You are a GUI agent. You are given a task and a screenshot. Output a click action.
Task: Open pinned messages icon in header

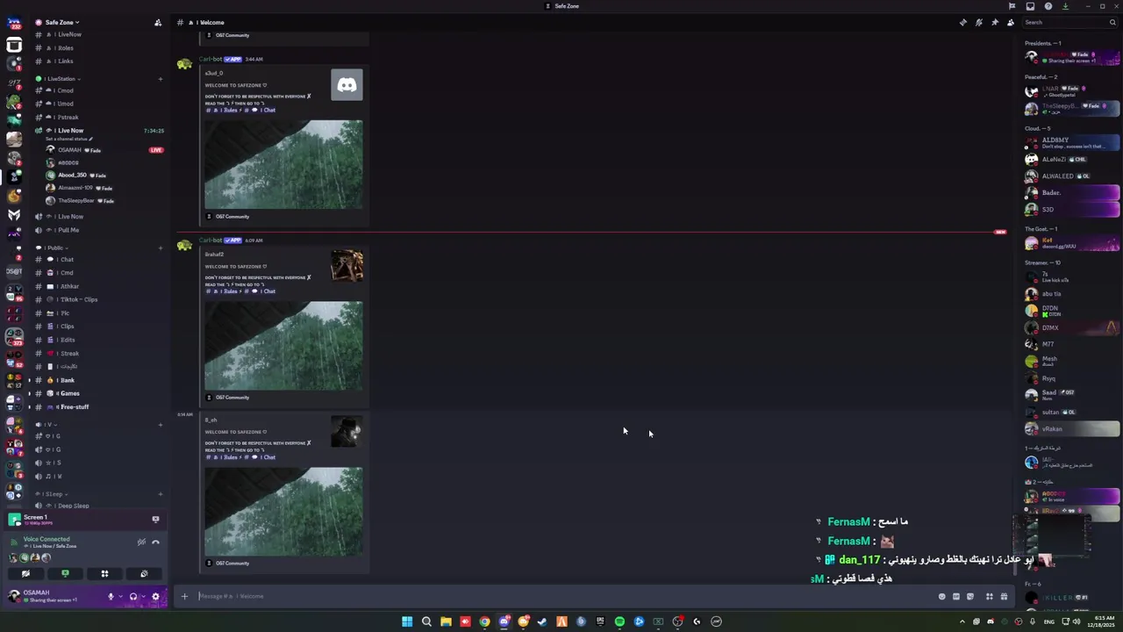(994, 23)
